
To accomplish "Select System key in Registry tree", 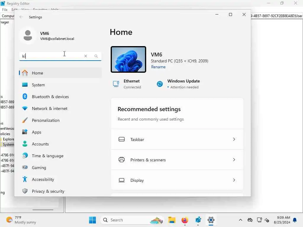I will (8, 145).
